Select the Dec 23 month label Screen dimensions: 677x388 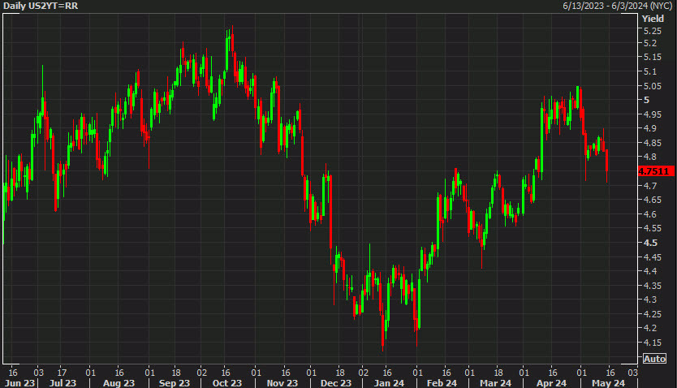(x=336, y=383)
